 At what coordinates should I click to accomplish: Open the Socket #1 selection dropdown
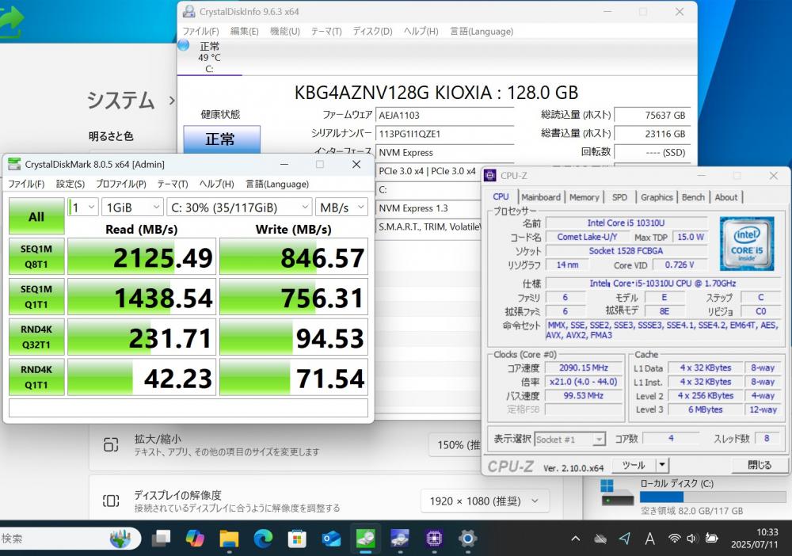coord(569,440)
